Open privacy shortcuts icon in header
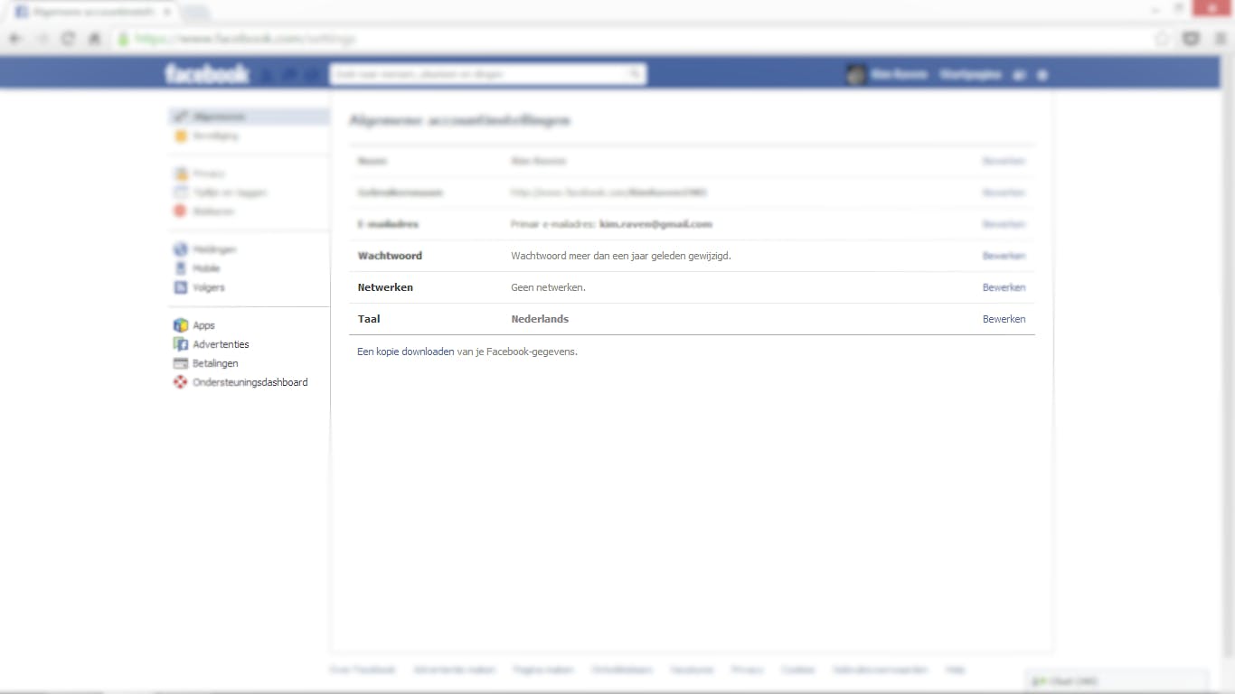The width and height of the screenshot is (1235, 694). pyautogui.click(x=1020, y=75)
